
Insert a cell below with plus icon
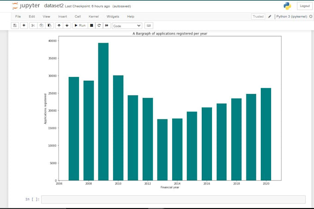(x=24, y=25)
